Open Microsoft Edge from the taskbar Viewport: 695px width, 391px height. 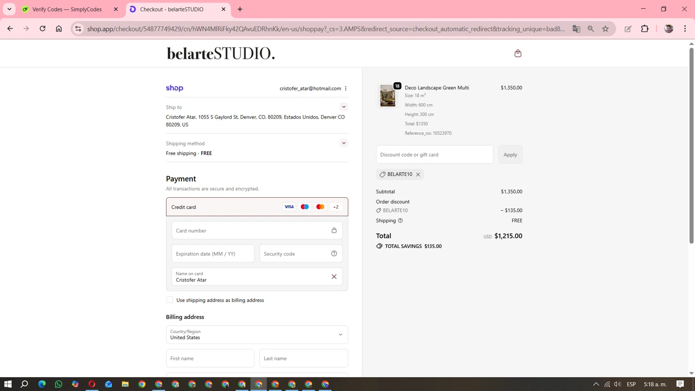pos(42,384)
